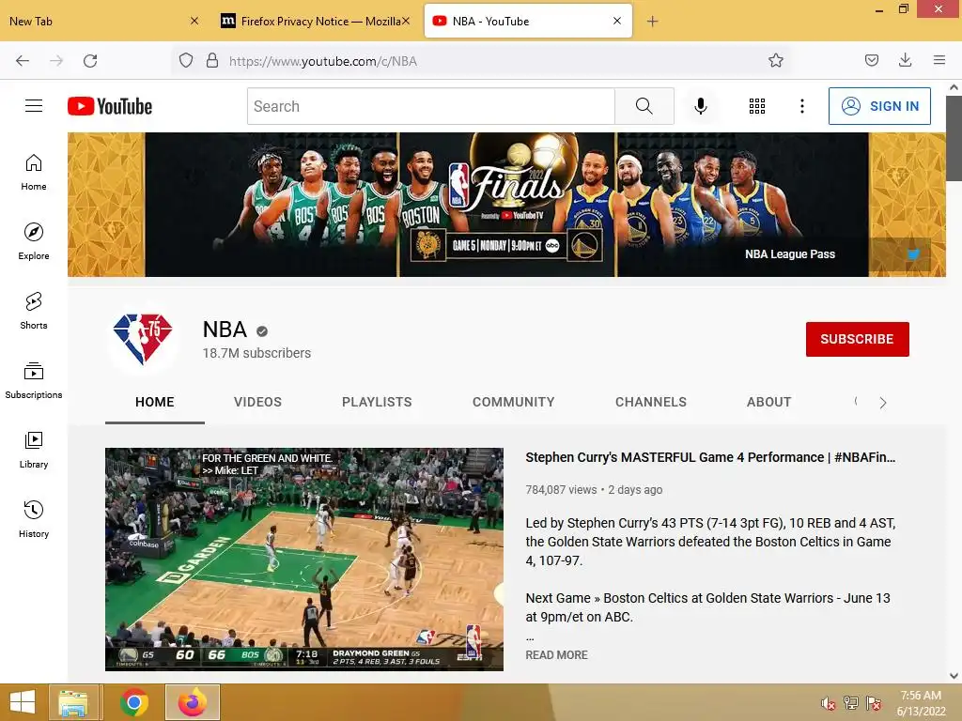Click the 18.7M subscribers text
Viewport: 962px width, 721px height.
click(x=256, y=353)
